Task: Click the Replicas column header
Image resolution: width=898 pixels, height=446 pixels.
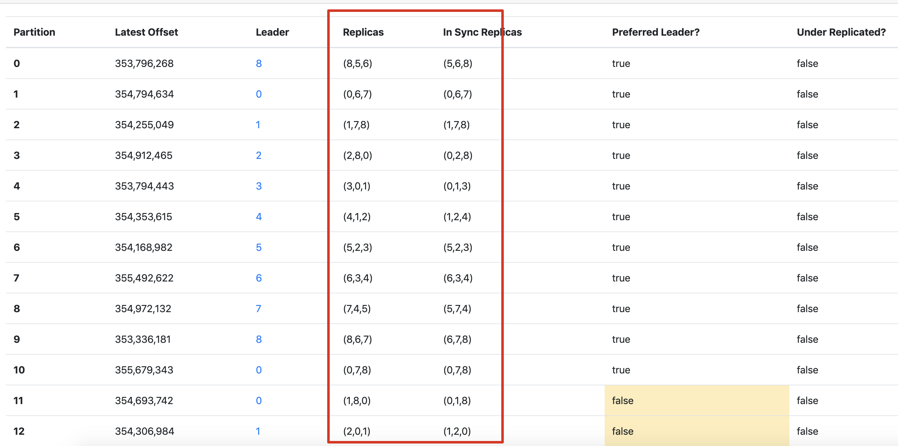Action: coord(363,32)
